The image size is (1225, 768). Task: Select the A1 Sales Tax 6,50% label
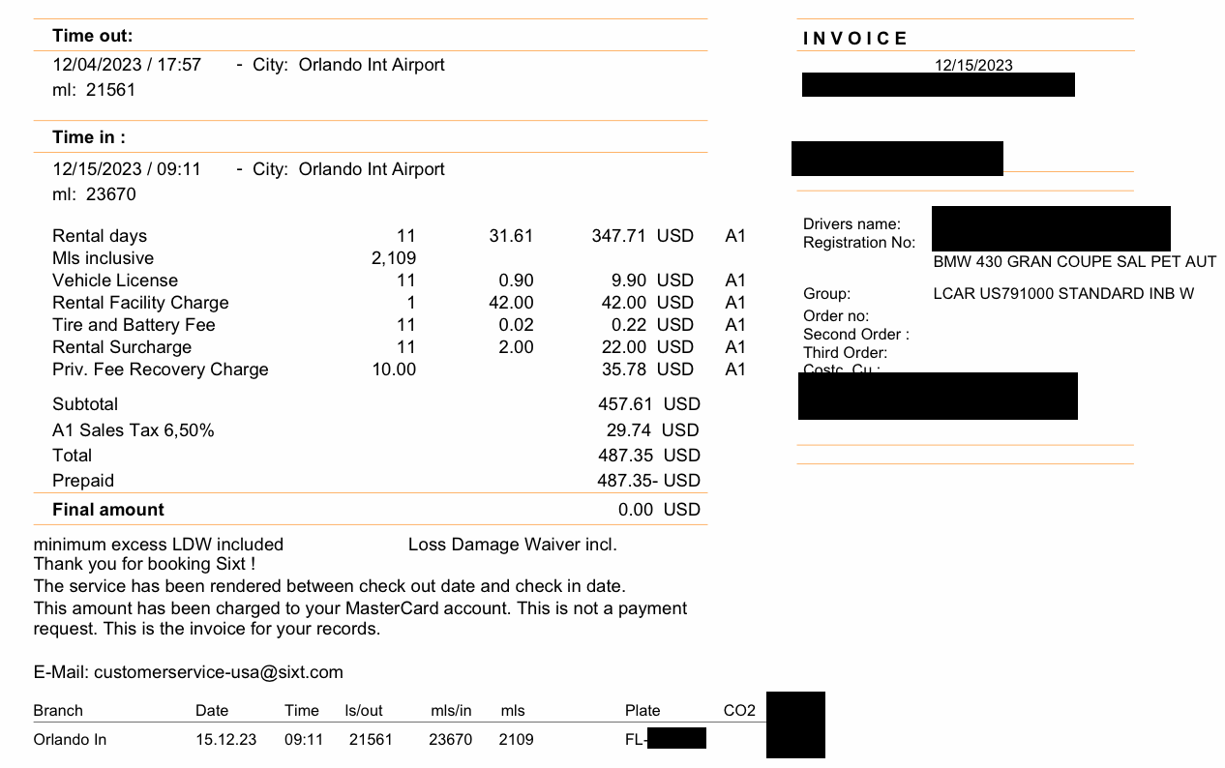[133, 430]
